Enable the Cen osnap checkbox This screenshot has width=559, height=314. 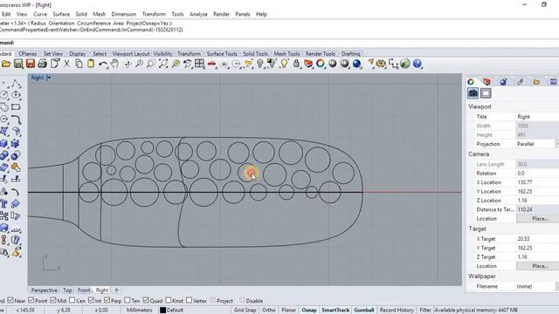(72, 300)
